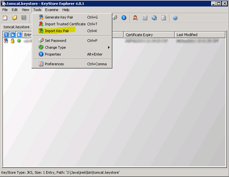Click the Properties toolbar icon with exclamation mark

(x=124, y=18)
